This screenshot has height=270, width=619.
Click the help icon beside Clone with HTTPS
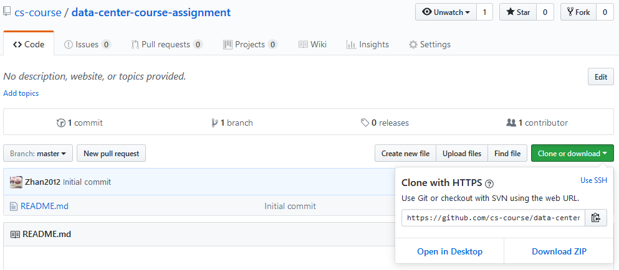click(x=489, y=184)
